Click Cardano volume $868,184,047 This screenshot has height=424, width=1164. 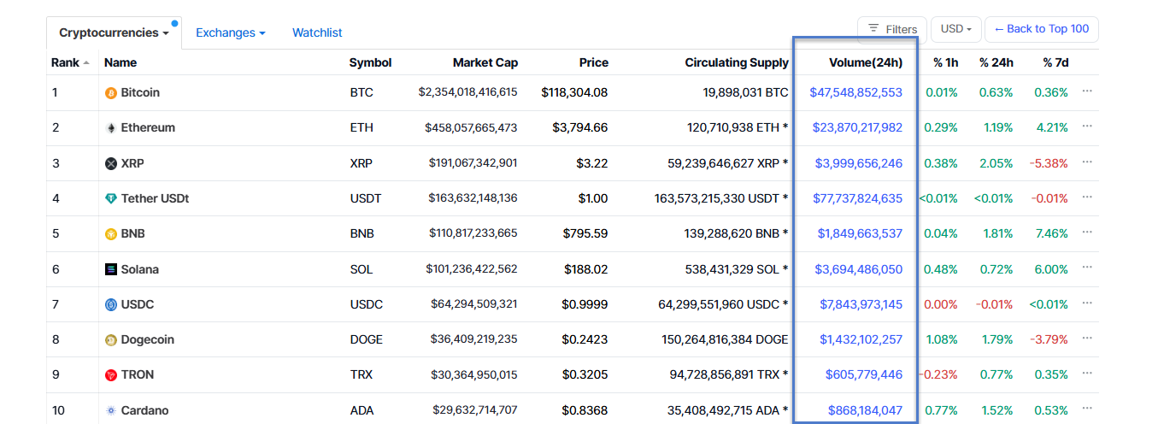[x=865, y=410]
